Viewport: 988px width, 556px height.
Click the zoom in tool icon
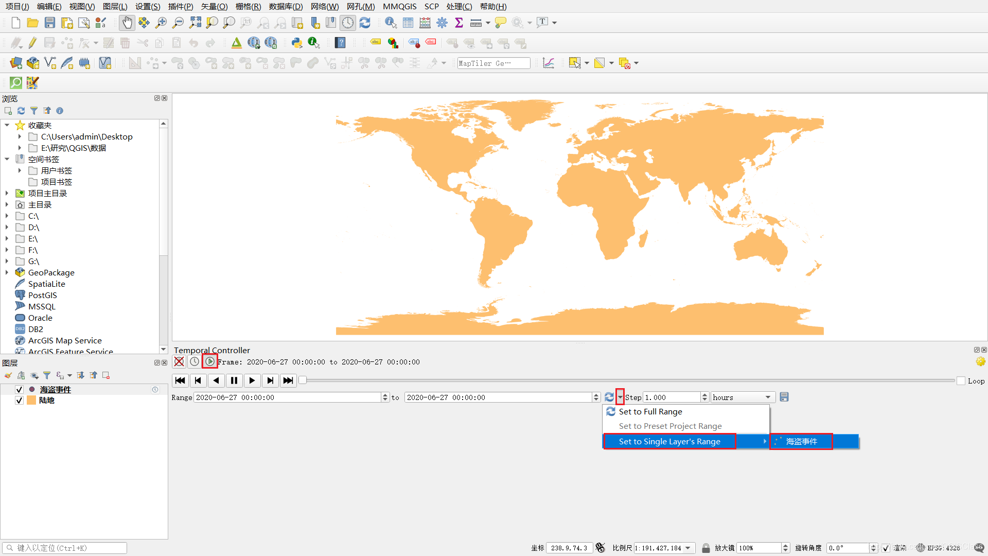coord(161,23)
